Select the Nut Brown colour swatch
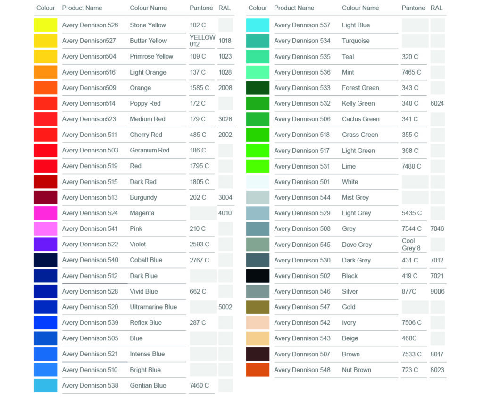Viewport: 483px width, 397px height. coord(258,370)
